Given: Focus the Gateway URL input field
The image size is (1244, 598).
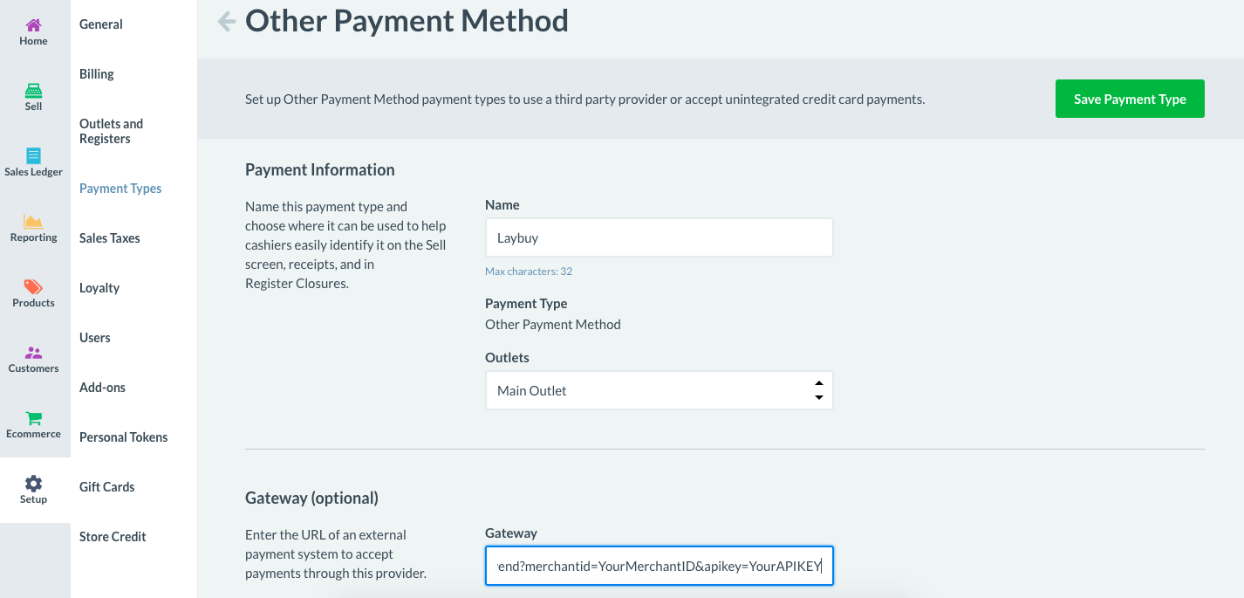Looking at the screenshot, I should [x=659, y=566].
